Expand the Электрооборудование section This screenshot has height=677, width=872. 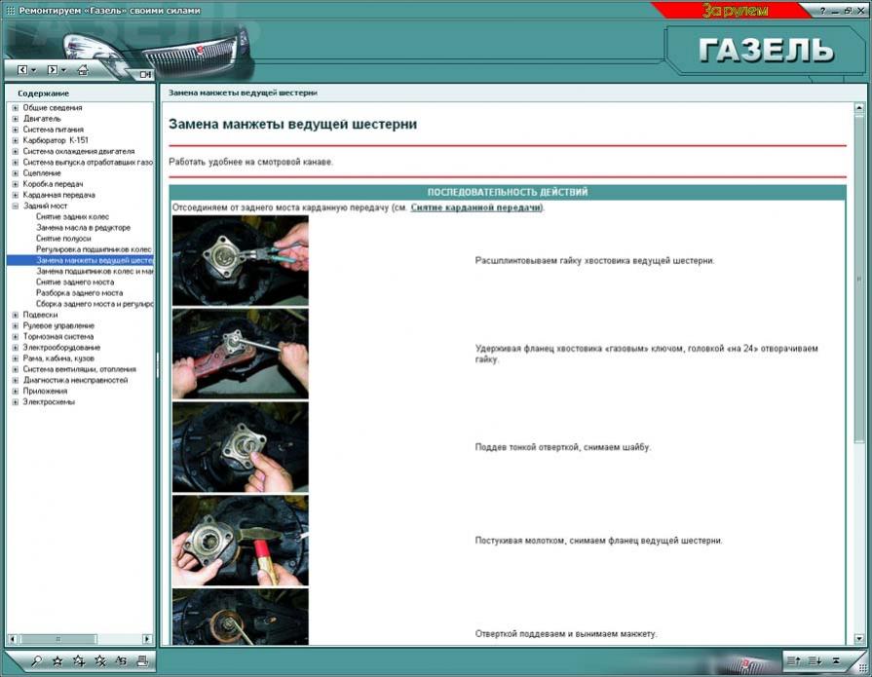[16, 348]
